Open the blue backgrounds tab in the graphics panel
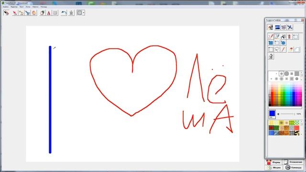This screenshot has width=306, height=172. [277, 27]
